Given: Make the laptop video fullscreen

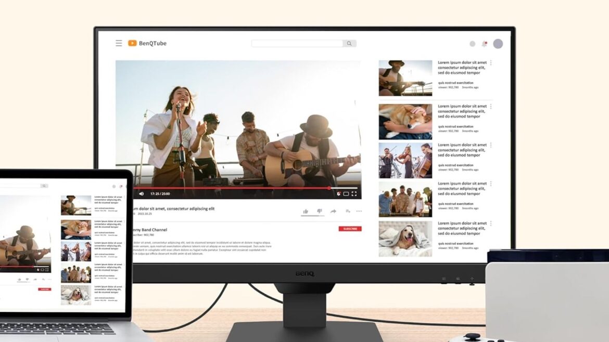Looking at the screenshot, I should (47, 269).
